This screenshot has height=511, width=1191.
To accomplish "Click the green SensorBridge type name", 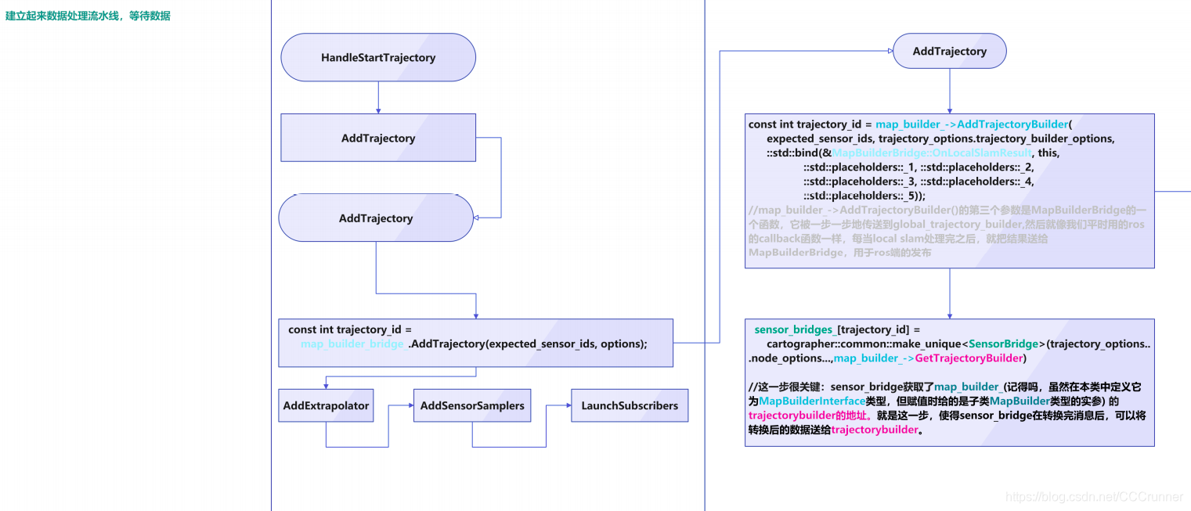I will pyautogui.click(x=1003, y=344).
